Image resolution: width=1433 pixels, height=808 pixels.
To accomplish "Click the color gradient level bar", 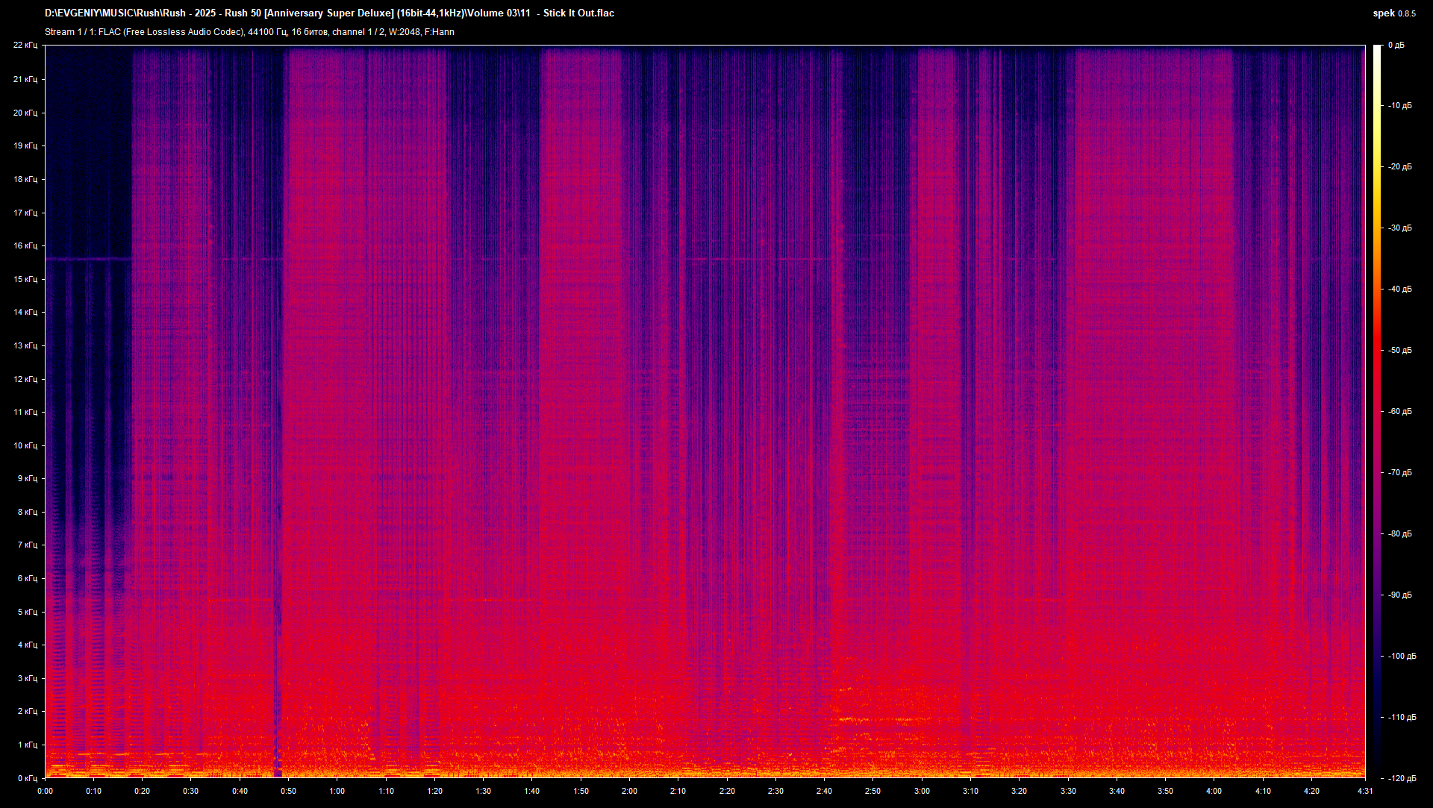I will click(x=1378, y=410).
